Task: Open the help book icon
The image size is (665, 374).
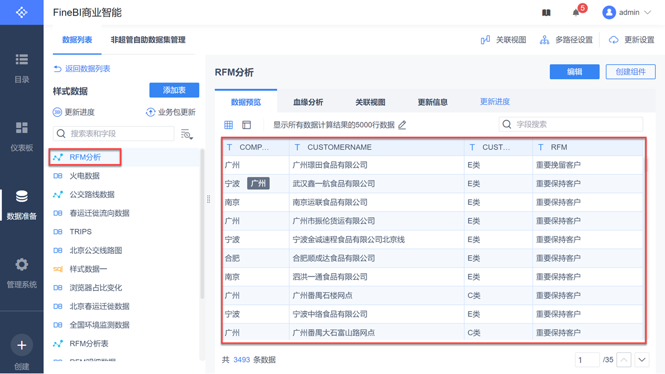Action: [x=546, y=13]
